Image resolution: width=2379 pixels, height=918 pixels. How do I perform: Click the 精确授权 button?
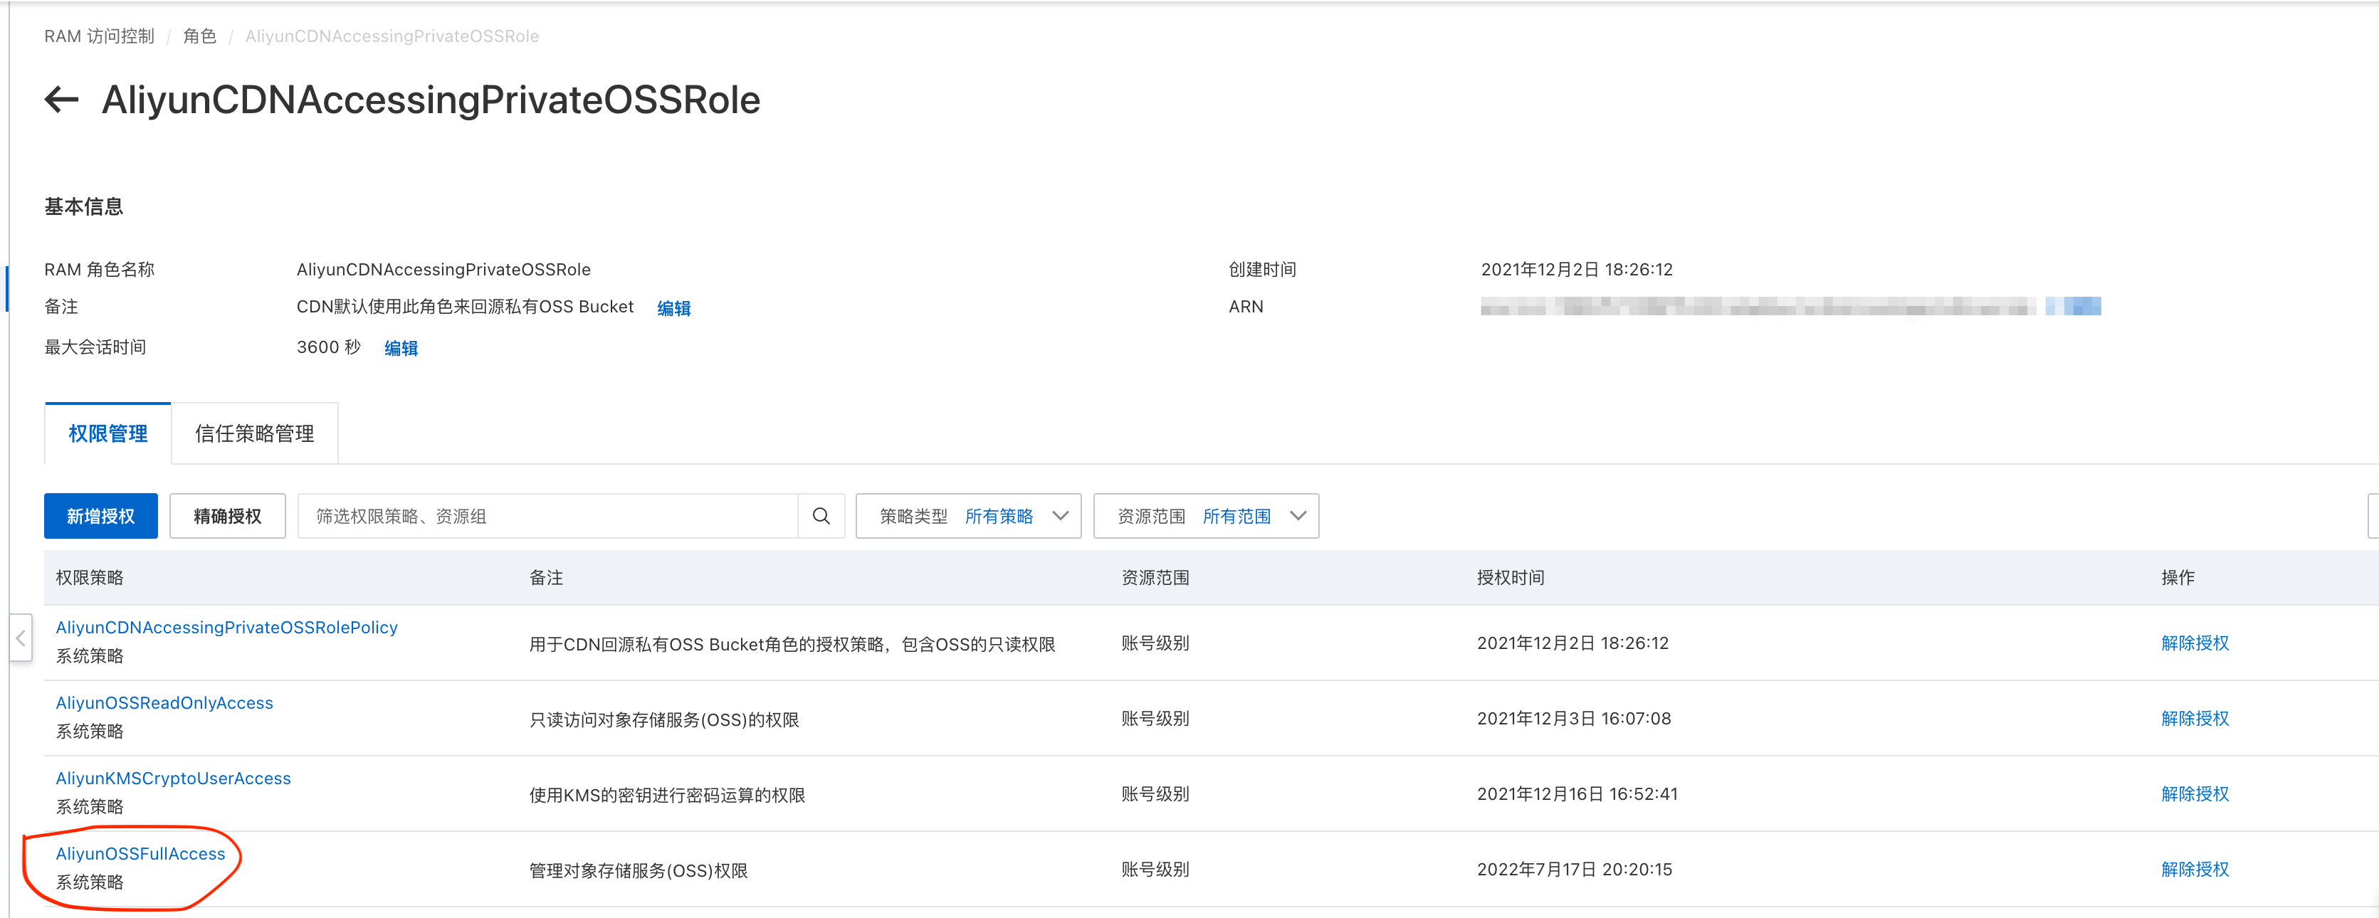point(227,516)
